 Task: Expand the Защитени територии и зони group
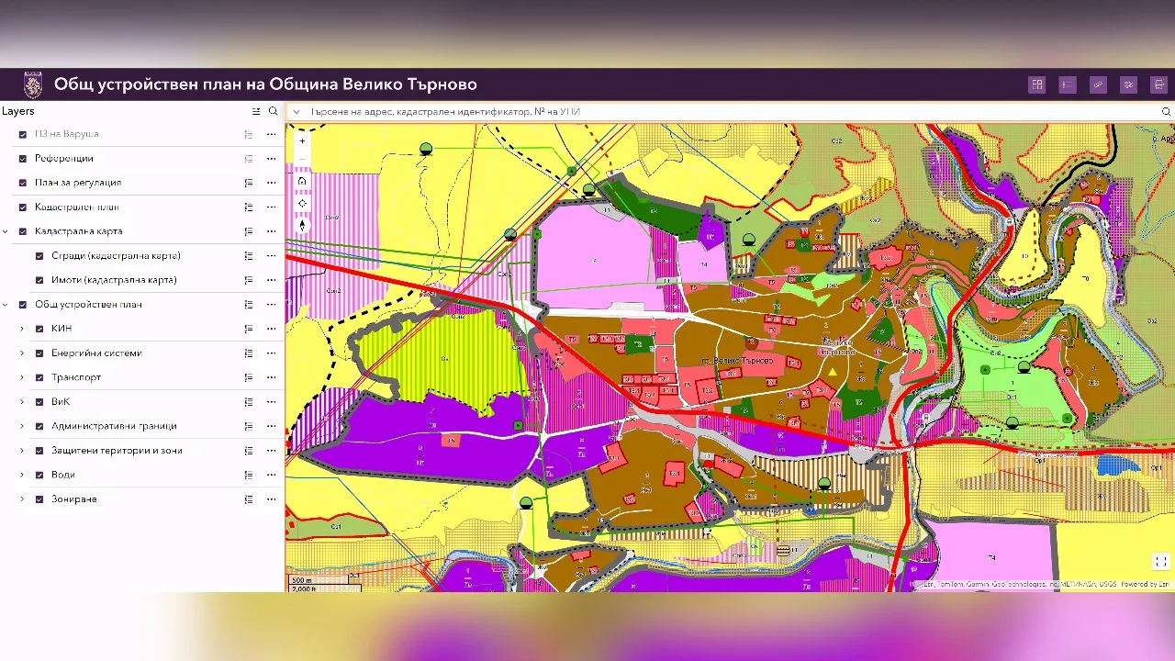22,451
